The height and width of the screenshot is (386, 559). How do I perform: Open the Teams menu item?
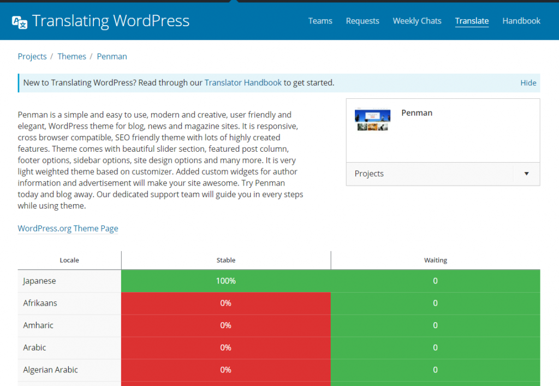[x=320, y=21]
